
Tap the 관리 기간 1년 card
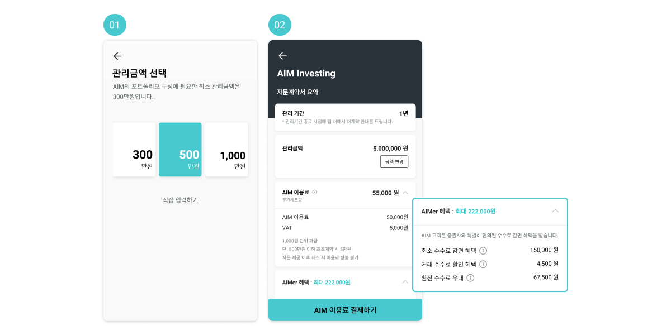345,117
